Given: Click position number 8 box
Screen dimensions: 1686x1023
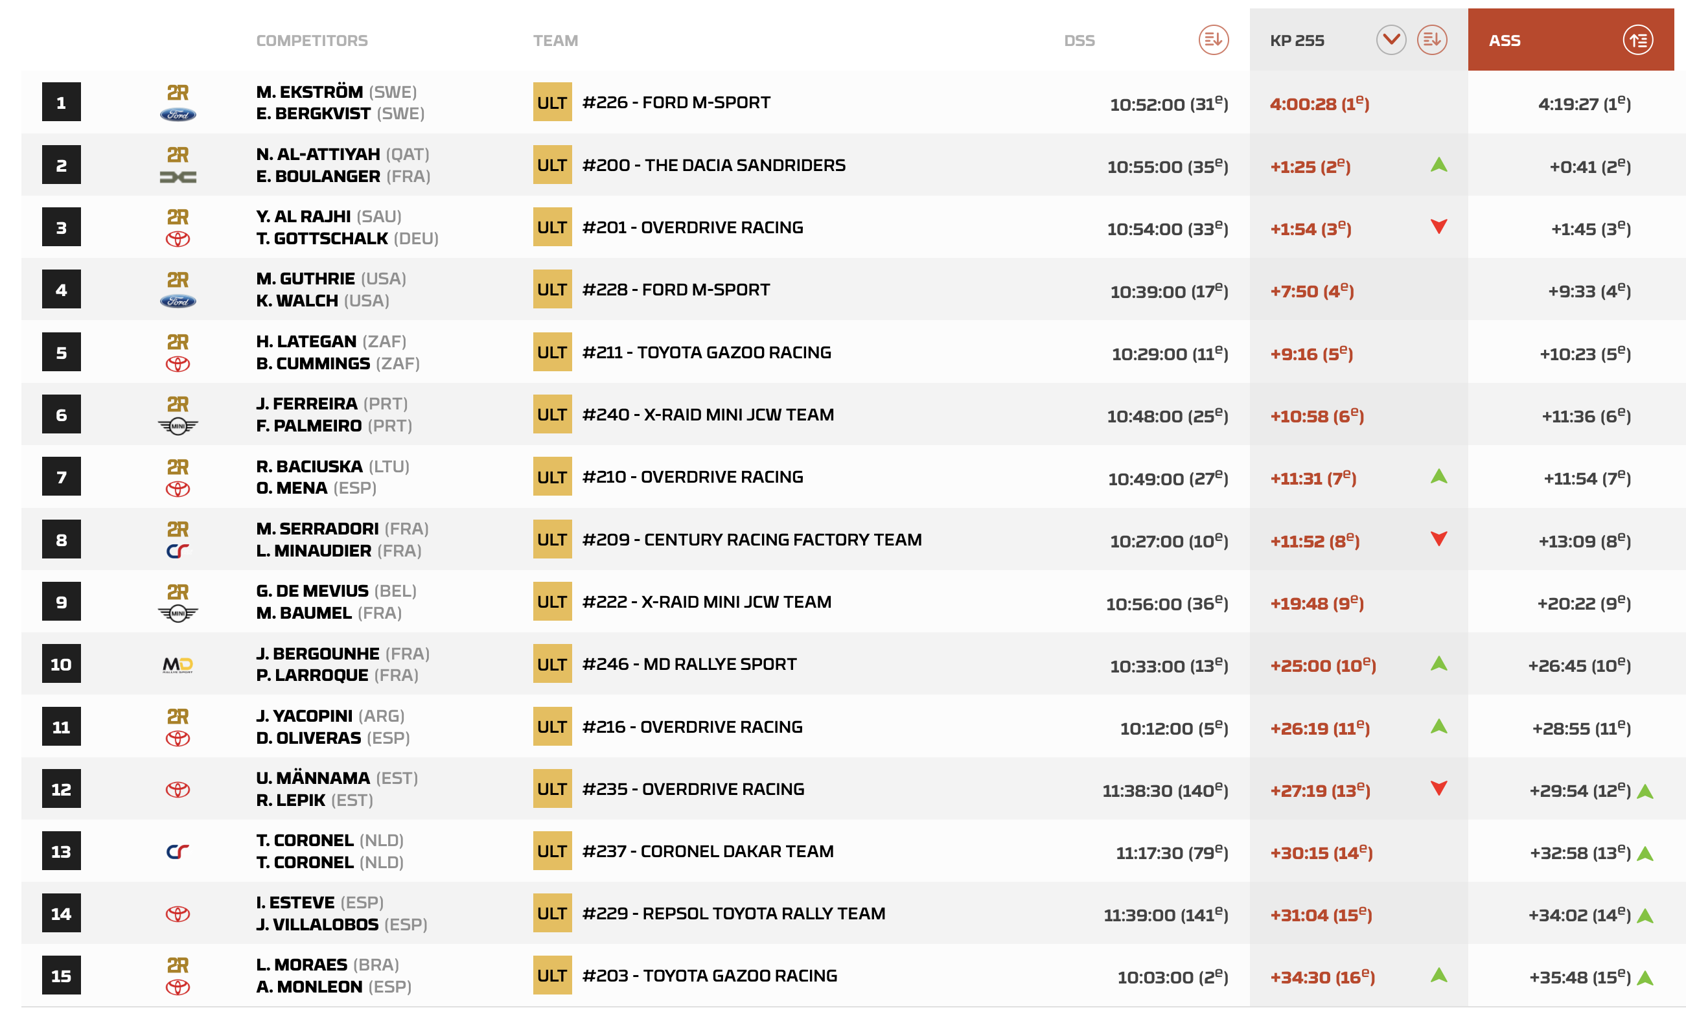Looking at the screenshot, I should (x=62, y=539).
